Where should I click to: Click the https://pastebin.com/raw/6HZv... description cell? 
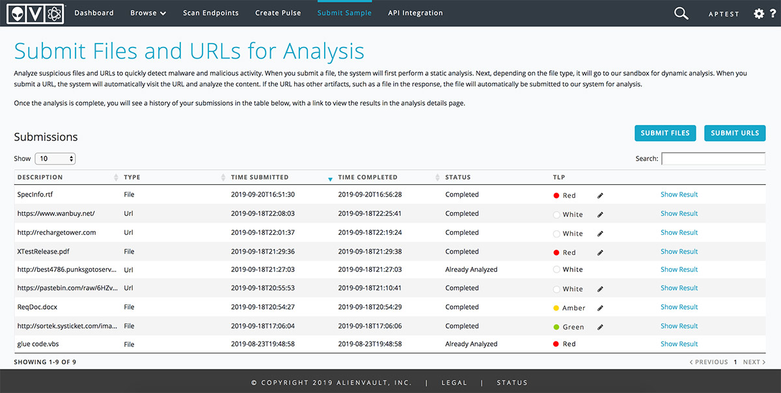(x=66, y=288)
